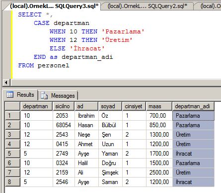Click the maas cell 1700,00
The width and height of the screenshot is (221, 193).
click(159, 154)
